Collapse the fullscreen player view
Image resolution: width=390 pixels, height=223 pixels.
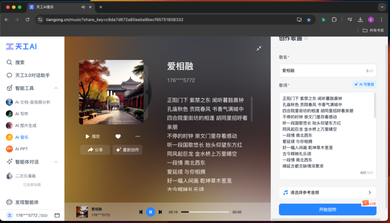(x=259, y=48)
